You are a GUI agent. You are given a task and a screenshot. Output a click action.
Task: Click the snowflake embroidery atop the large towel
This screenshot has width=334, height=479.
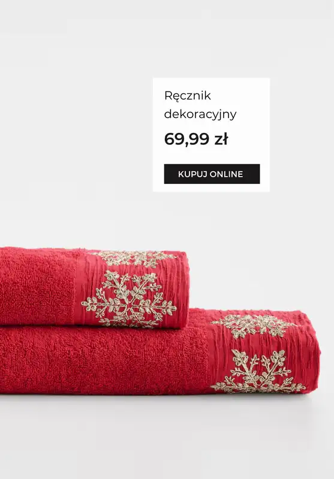253,325
